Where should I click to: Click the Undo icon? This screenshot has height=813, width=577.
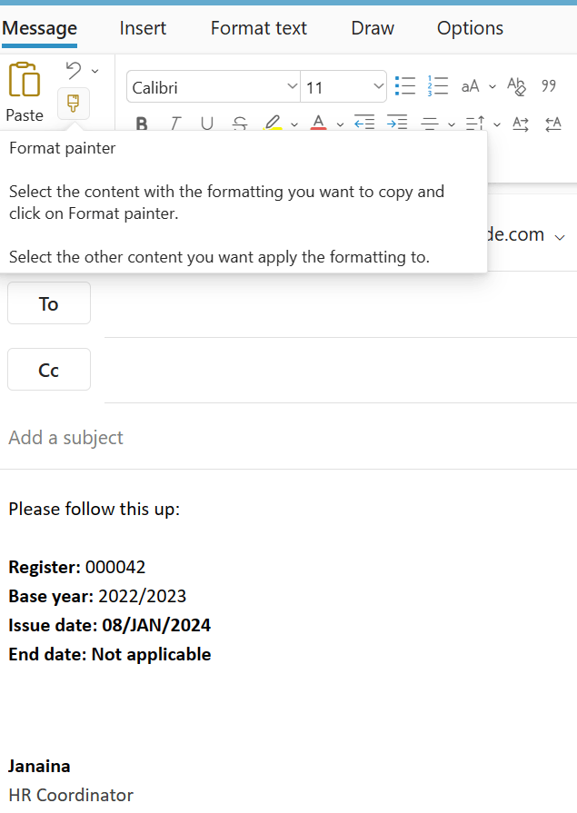pos(72,69)
